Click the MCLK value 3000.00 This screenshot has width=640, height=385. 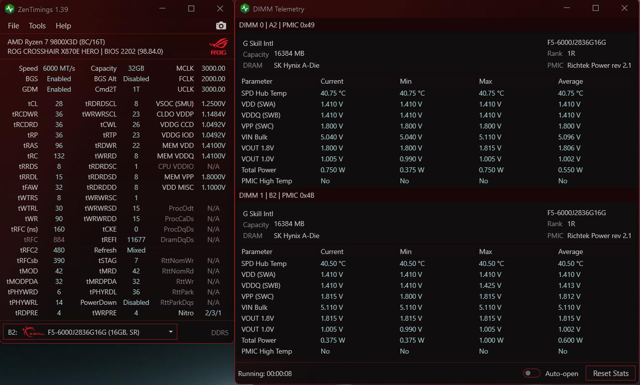[213, 68]
